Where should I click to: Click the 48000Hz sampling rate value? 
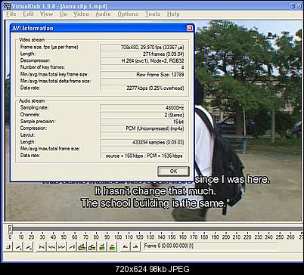[142, 108]
